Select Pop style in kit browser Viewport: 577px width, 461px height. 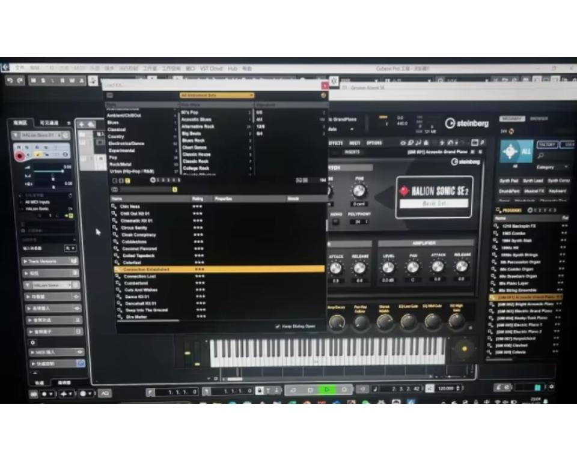pyautogui.click(x=113, y=157)
